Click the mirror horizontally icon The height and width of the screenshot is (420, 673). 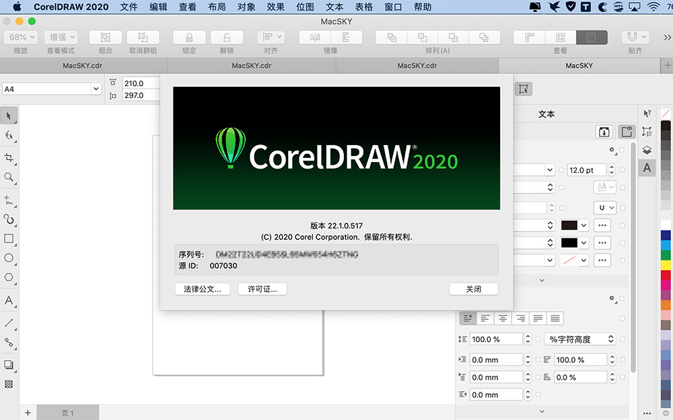pos(315,37)
